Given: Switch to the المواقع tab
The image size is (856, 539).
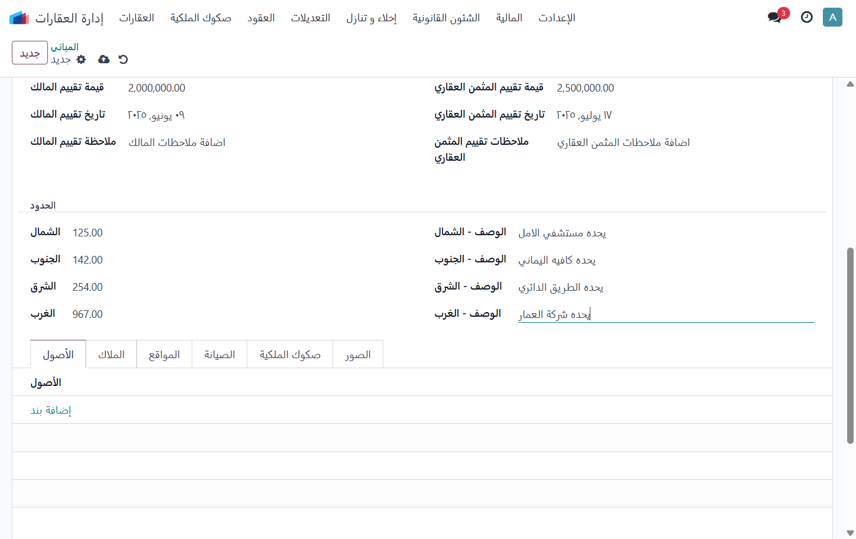Looking at the screenshot, I should click(164, 354).
